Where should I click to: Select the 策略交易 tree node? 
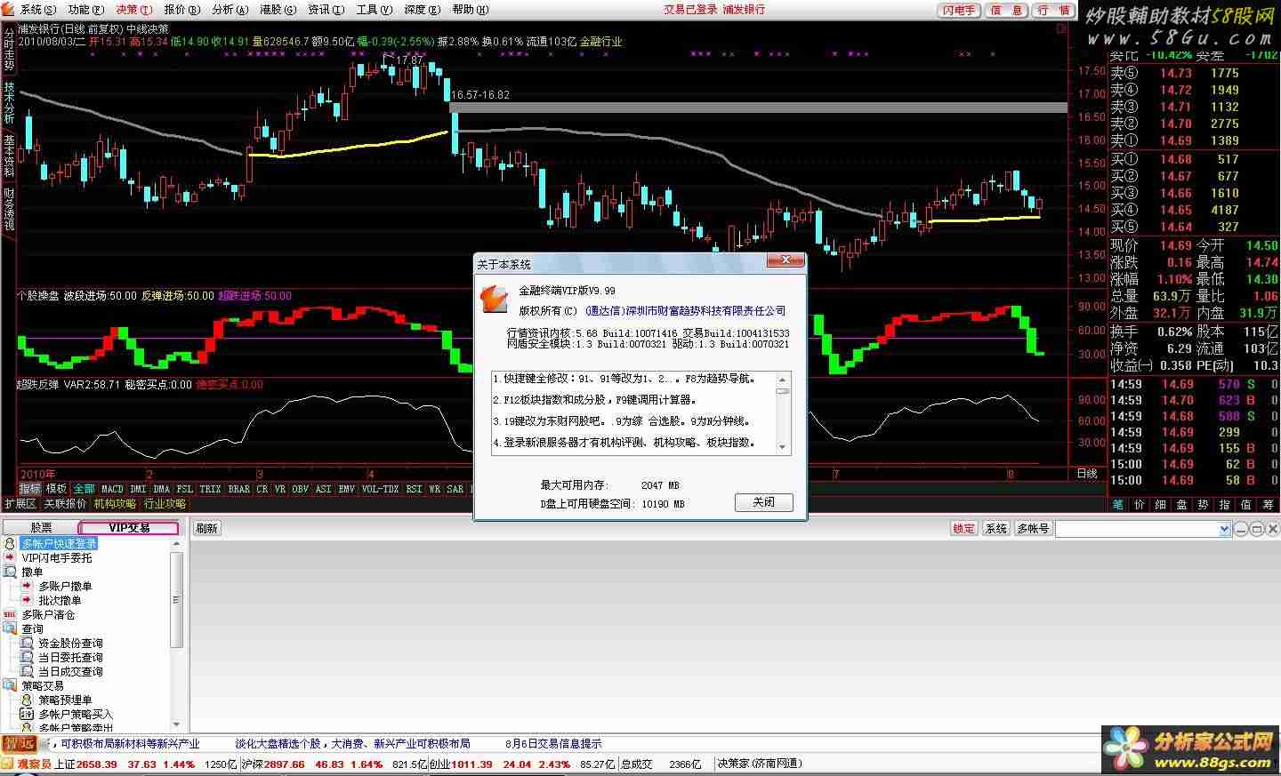click(43, 685)
